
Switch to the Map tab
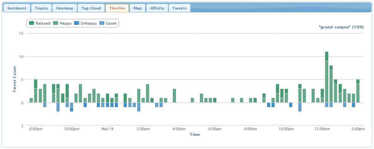click(x=137, y=8)
